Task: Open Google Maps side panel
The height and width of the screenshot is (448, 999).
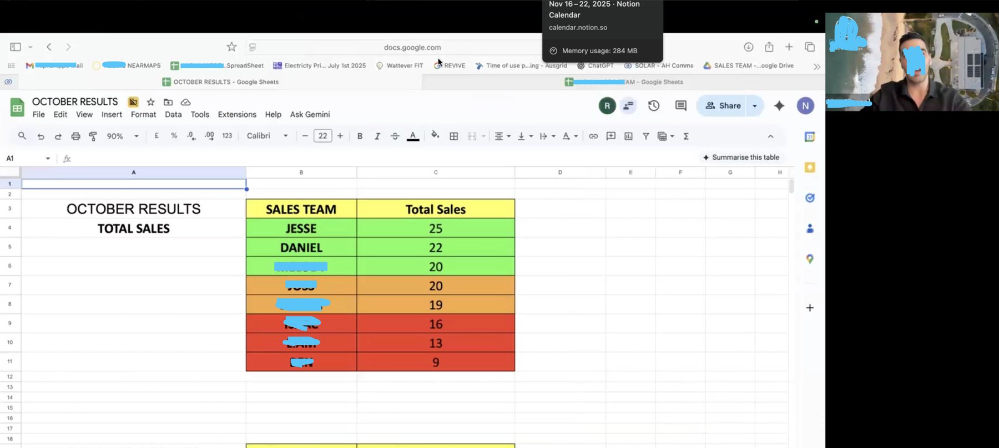Action: click(810, 259)
